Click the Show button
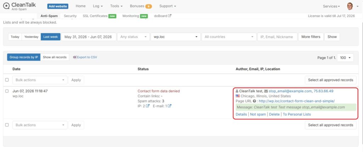This screenshot has width=363, height=152. [x=332, y=37]
